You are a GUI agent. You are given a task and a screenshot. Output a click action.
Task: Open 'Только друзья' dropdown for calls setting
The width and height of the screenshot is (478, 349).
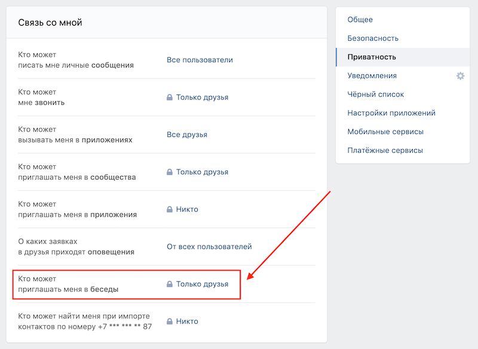coord(202,98)
